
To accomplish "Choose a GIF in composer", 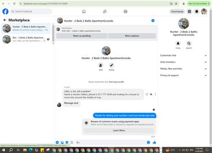I will (x=72, y=142).
